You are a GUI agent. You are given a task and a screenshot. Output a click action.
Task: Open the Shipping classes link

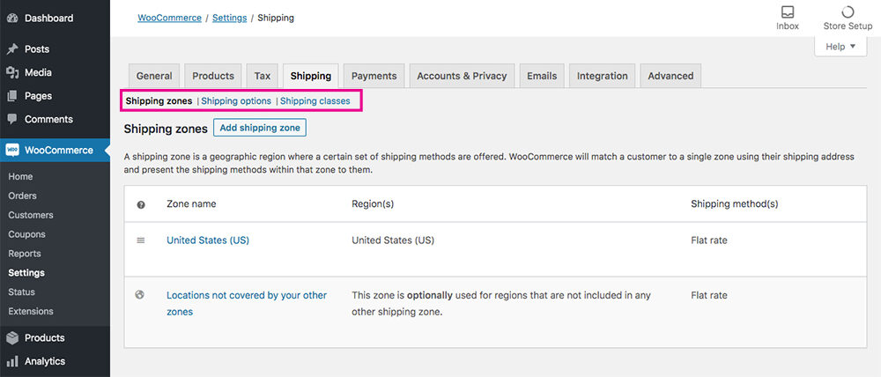[x=315, y=101]
